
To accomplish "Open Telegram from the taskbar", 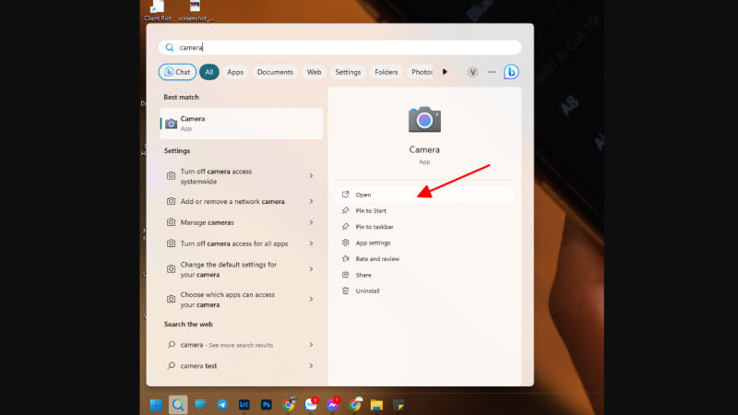I will 222,404.
